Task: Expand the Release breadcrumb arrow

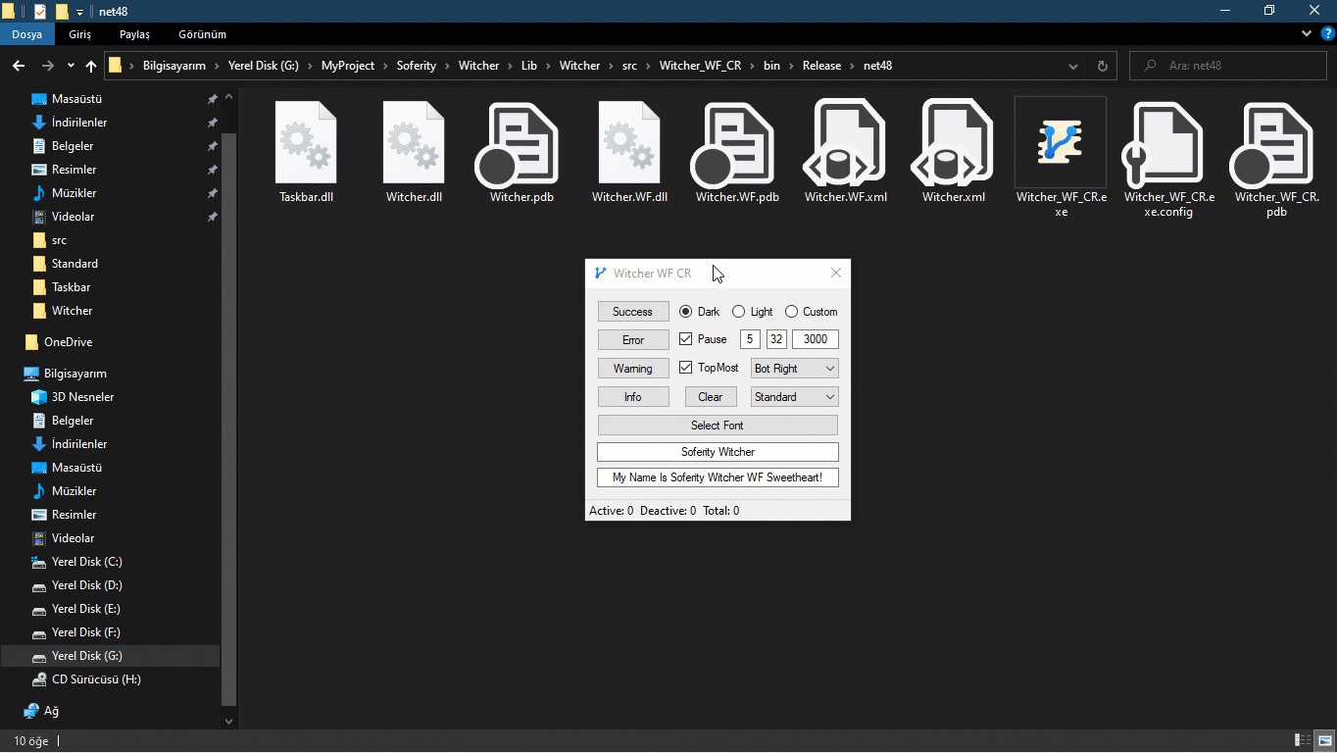Action: (x=852, y=66)
